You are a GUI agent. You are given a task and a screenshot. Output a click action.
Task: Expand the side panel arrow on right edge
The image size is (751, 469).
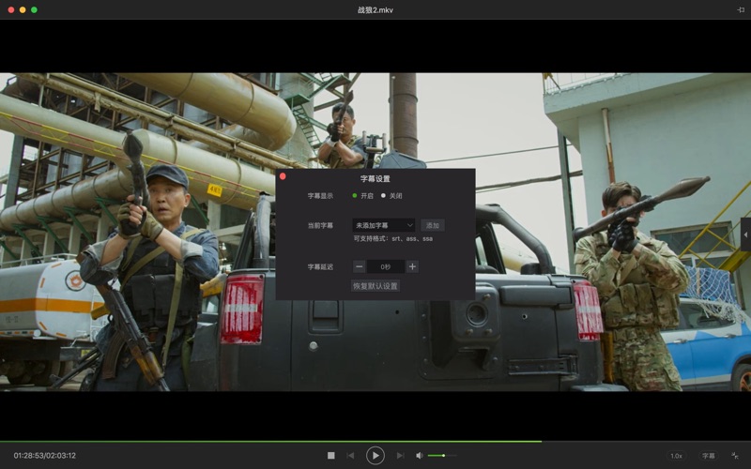(x=745, y=234)
